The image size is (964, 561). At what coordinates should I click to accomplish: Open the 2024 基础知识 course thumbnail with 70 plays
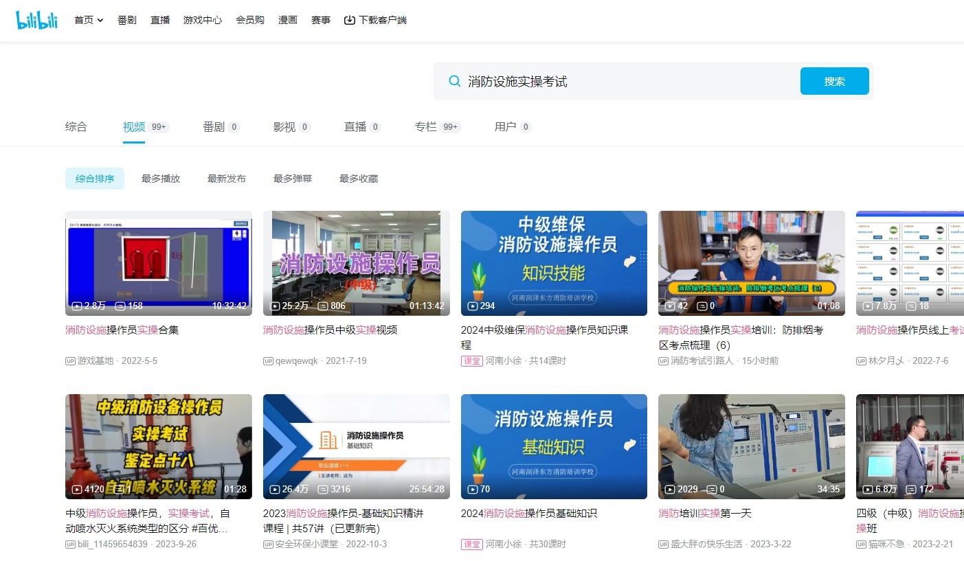tap(554, 446)
